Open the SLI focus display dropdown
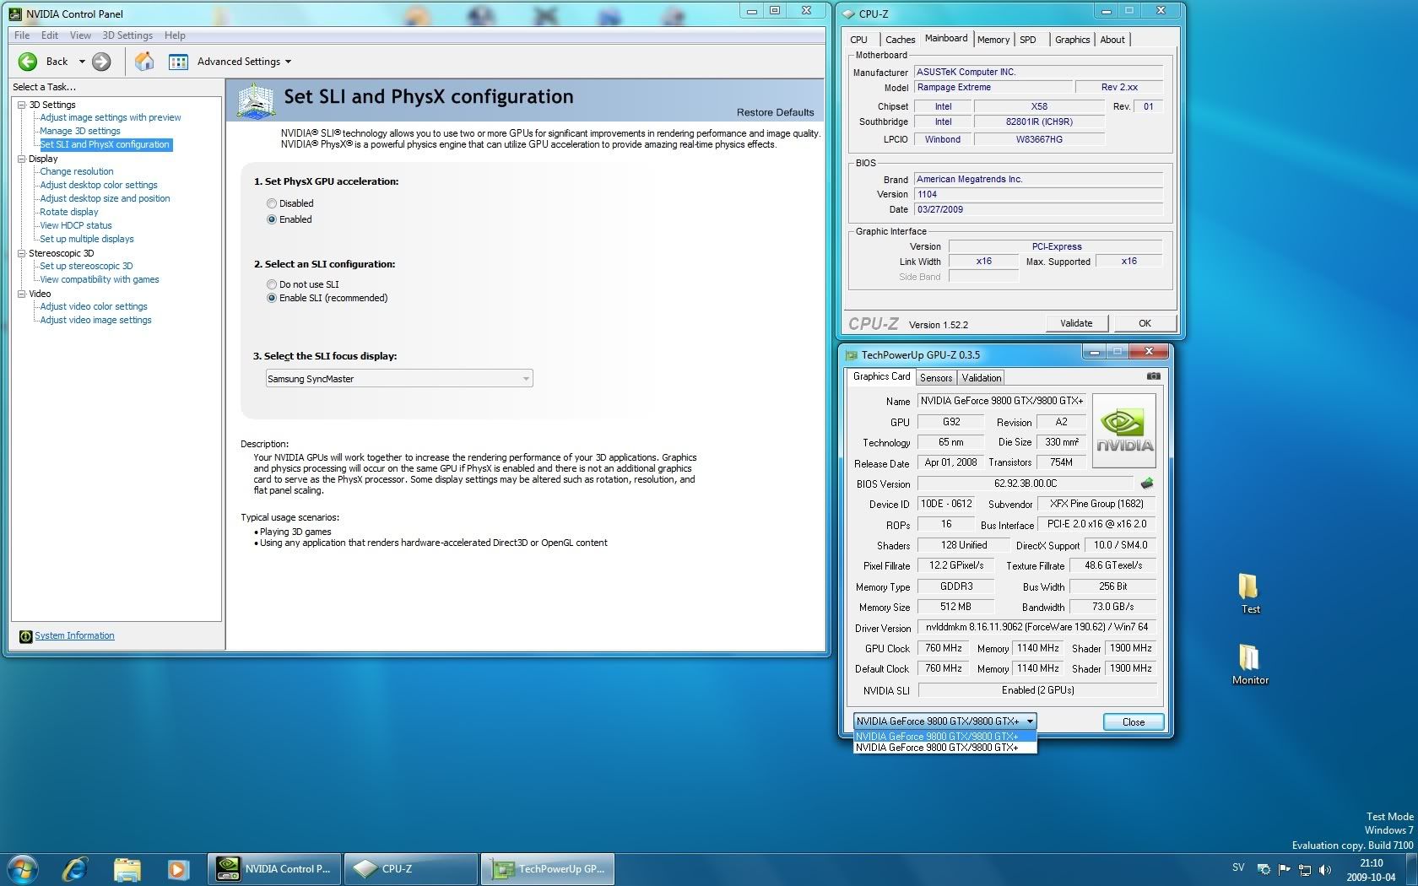The height and width of the screenshot is (886, 1418). (399, 379)
